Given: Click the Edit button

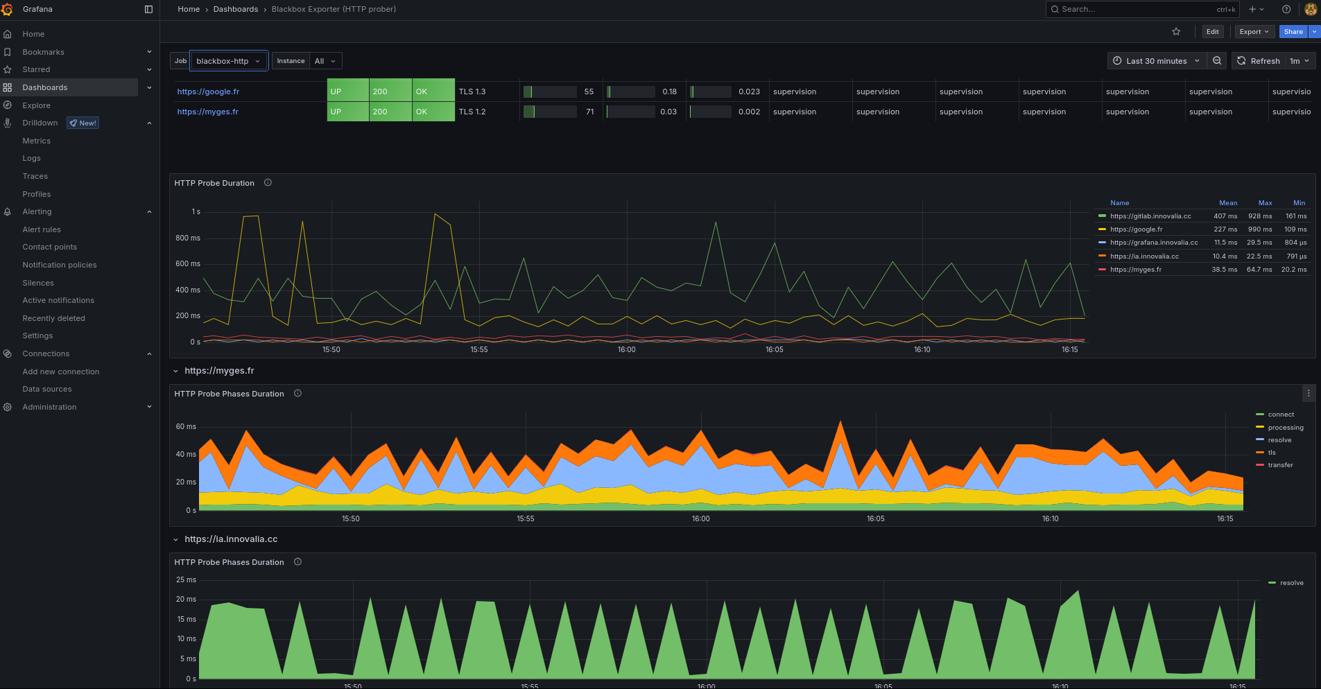Looking at the screenshot, I should (x=1212, y=31).
